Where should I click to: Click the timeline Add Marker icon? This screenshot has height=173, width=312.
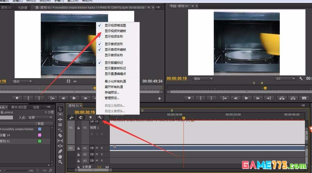click(x=90, y=117)
